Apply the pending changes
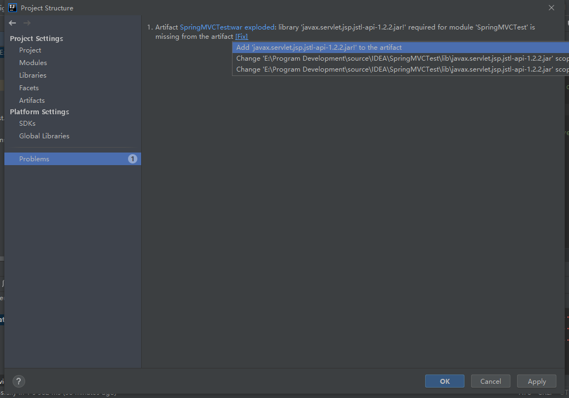Screen dimensions: 569x398 point(536,381)
